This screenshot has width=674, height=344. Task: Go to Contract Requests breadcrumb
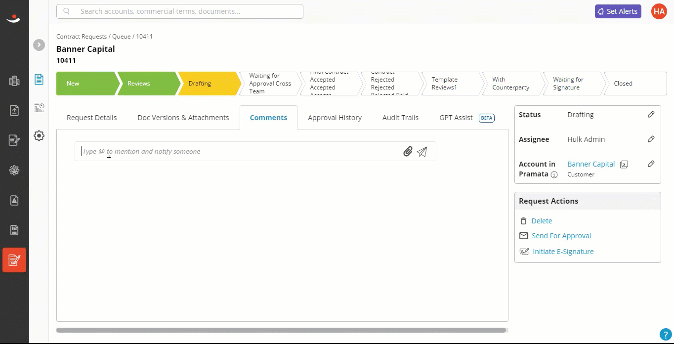point(82,37)
